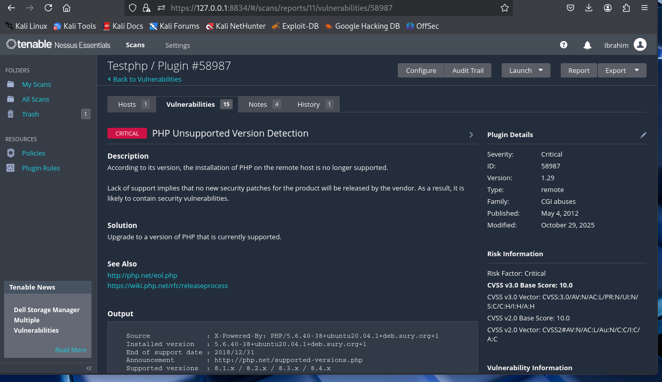
Task: Click the Dell Storage Manager news headline
Action: coord(47,320)
